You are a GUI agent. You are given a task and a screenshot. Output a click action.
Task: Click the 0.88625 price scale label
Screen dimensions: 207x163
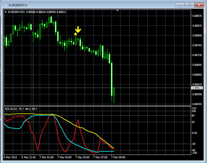197,85
